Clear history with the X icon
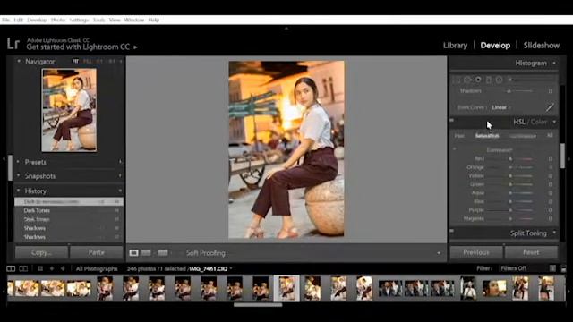Image resolution: width=573 pixels, height=322 pixels. pos(120,191)
